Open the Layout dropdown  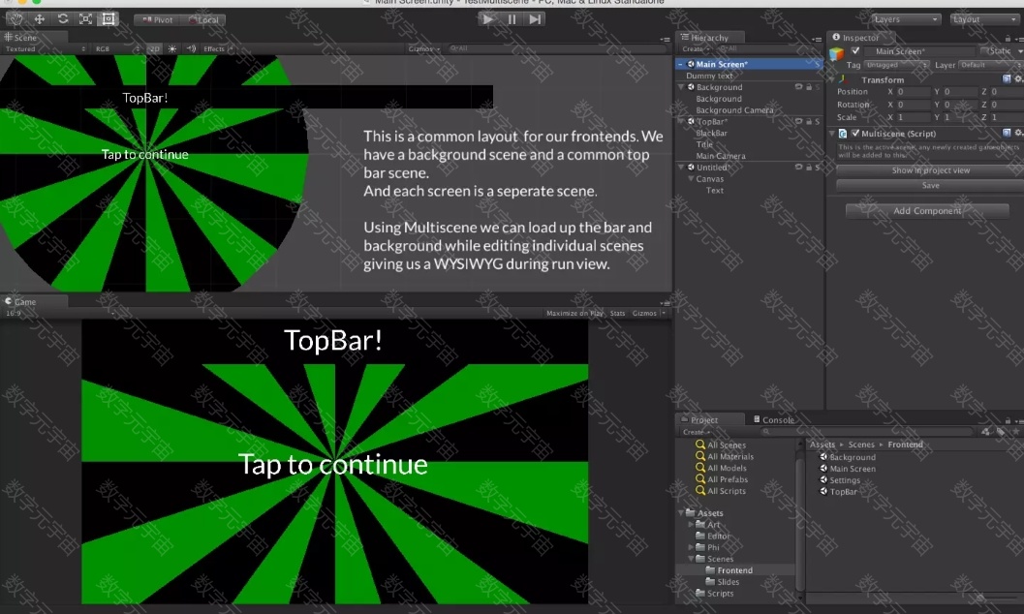[984, 19]
